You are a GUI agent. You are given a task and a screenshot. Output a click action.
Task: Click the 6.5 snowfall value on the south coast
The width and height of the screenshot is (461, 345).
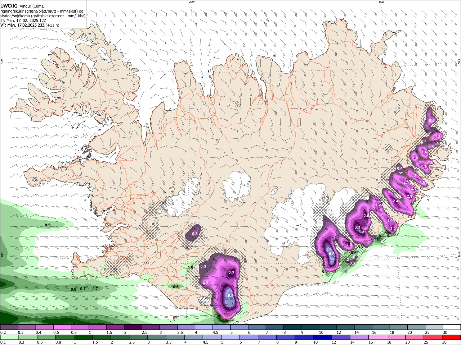point(231,295)
